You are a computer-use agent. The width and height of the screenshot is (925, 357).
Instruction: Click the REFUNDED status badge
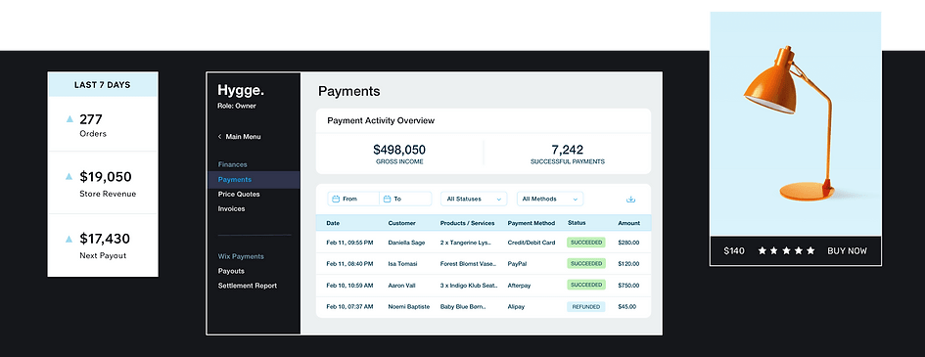pos(585,307)
